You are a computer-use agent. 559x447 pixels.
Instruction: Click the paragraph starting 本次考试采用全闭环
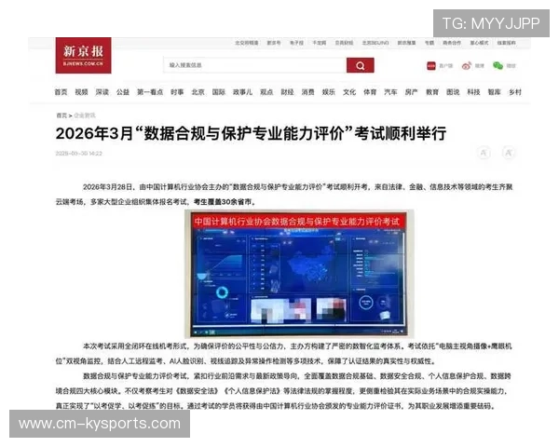click(x=284, y=354)
